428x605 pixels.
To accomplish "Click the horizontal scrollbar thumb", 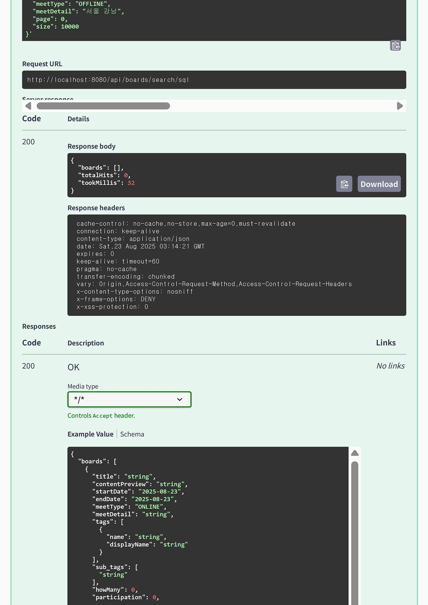I will [103, 106].
